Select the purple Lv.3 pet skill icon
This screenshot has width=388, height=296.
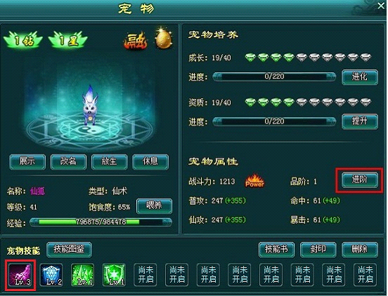(21, 275)
